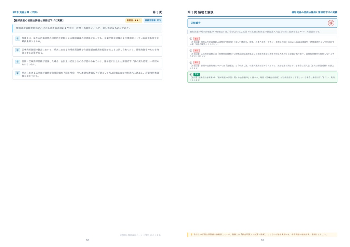Click the lightbulb tip icon at page bottom
Image resolution: width=350 pixels, height=247 pixels.
click(191, 234)
